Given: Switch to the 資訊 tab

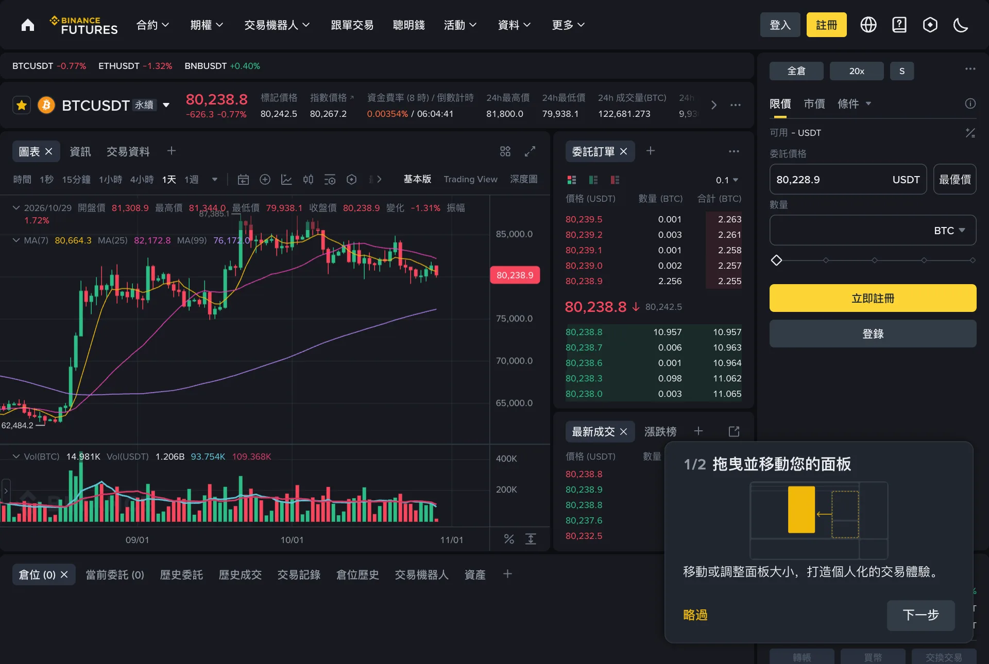Looking at the screenshot, I should [x=80, y=151].
